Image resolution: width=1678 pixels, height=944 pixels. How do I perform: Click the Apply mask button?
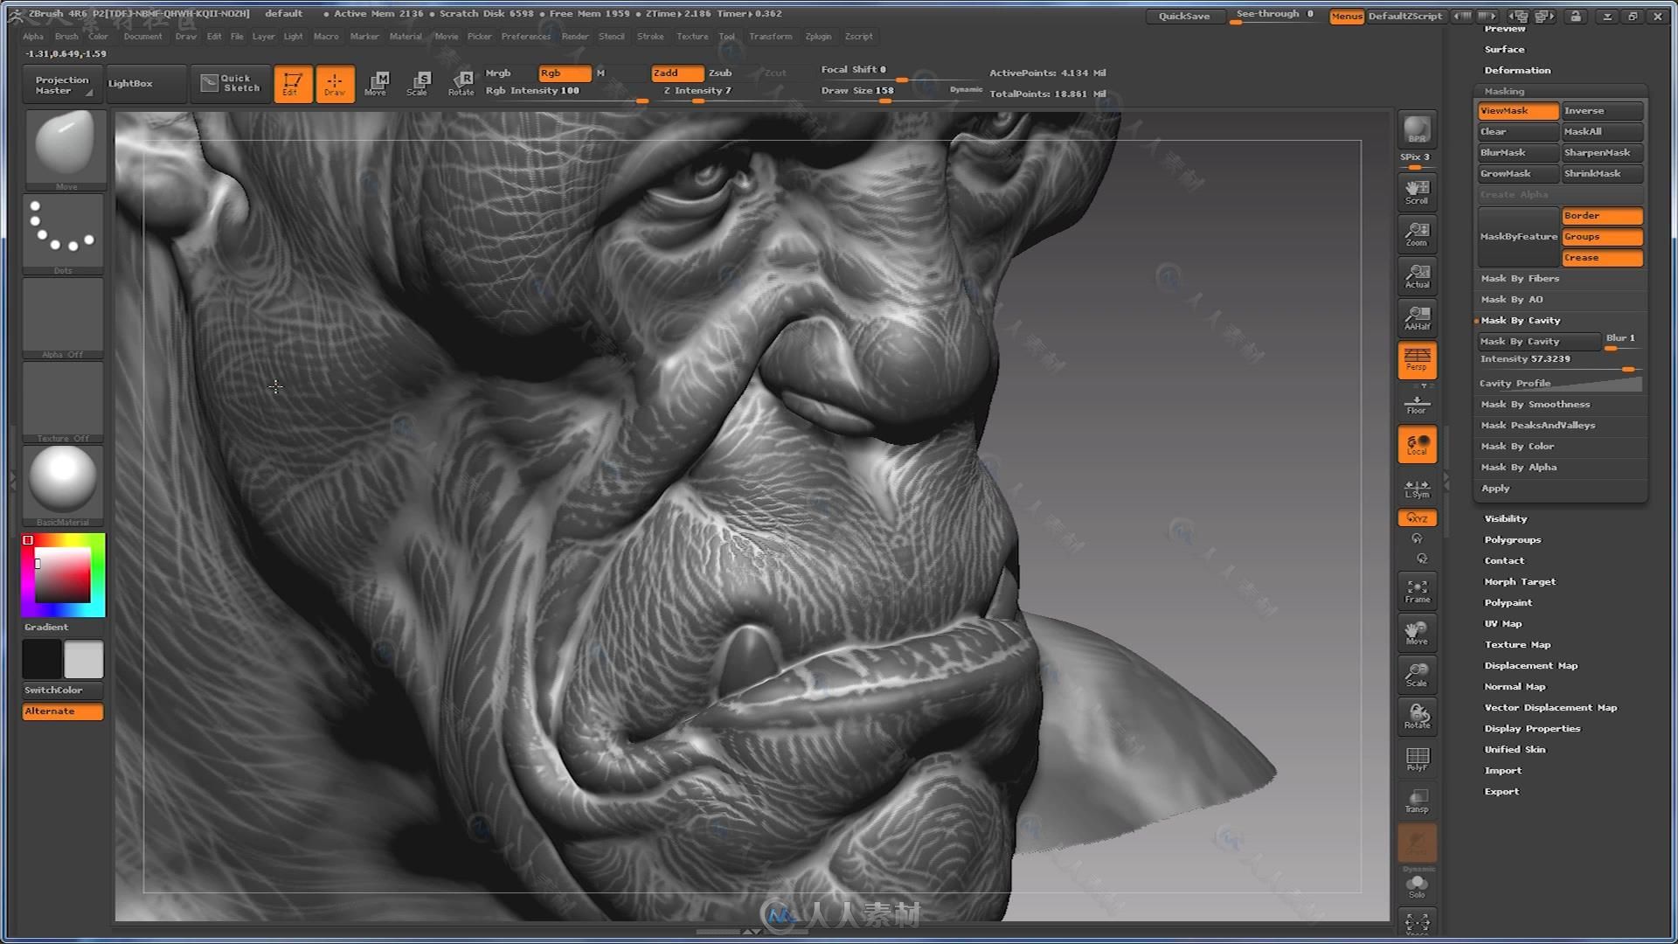click(x=1496, y=488)
